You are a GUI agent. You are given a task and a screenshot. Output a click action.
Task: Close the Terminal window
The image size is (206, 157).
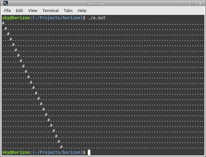pyautogui.click(x=200, y=3)
